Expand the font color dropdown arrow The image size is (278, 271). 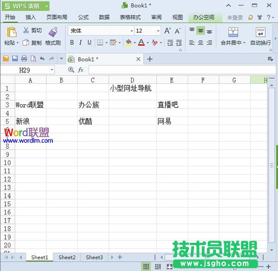click(x=148, y=43)
